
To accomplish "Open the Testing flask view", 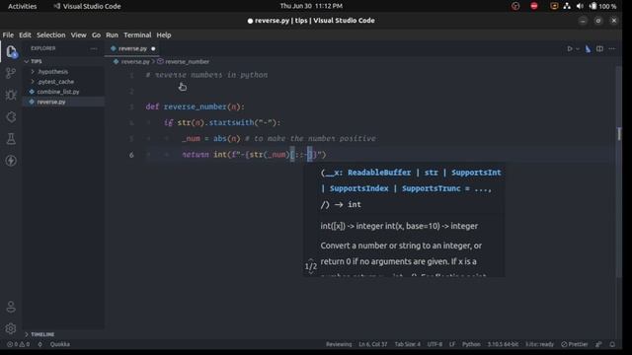I will 11,139.
